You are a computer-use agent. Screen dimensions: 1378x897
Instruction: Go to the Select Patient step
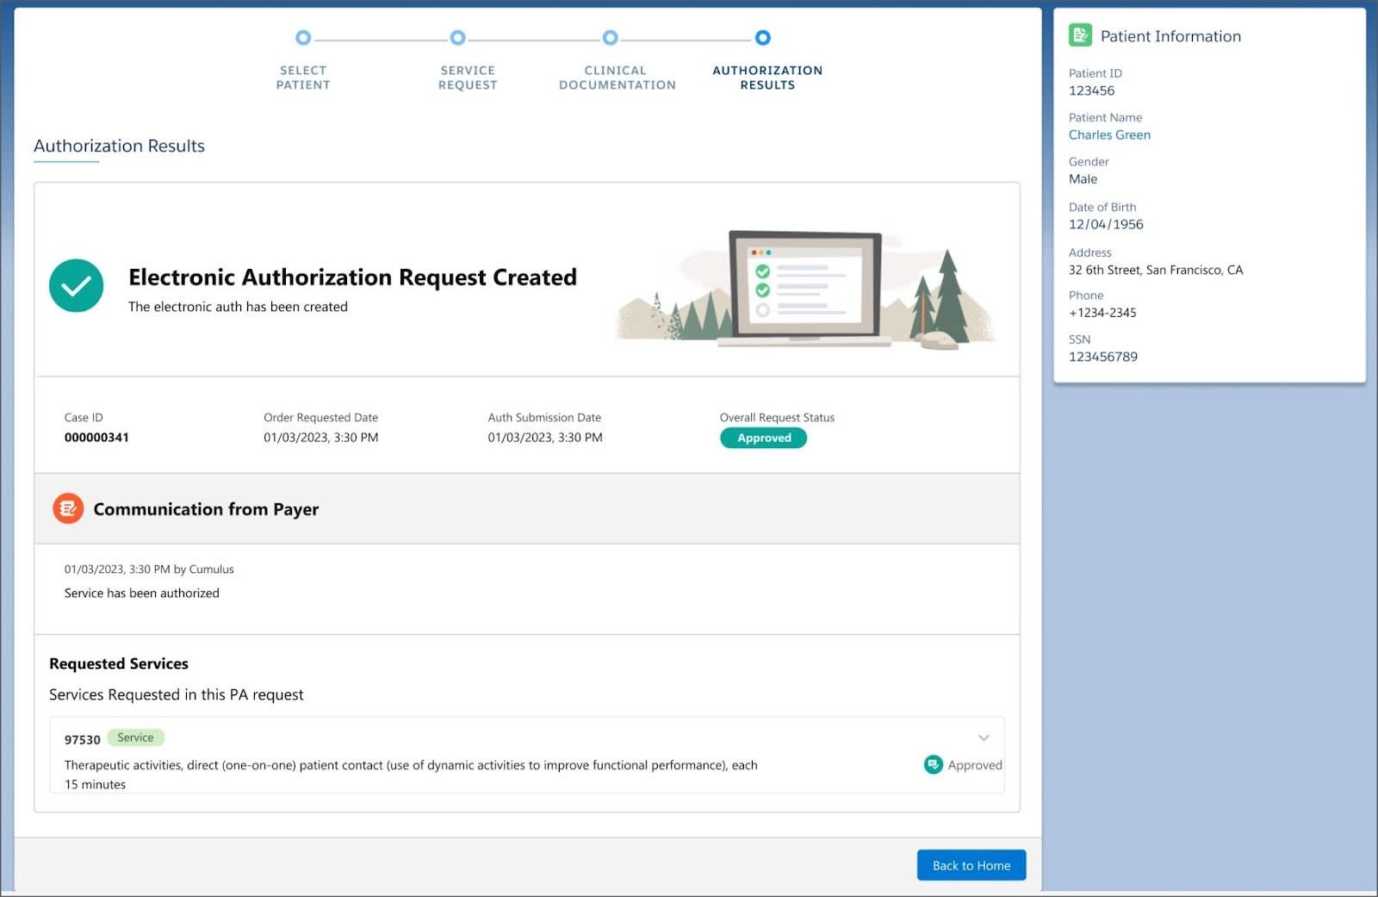(303, 38)
